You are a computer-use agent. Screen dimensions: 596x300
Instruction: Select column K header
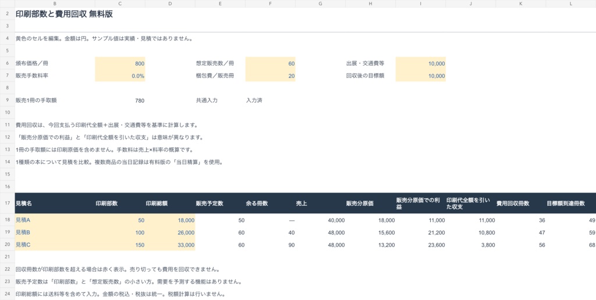pyautogui.click(x=521, y=3)
